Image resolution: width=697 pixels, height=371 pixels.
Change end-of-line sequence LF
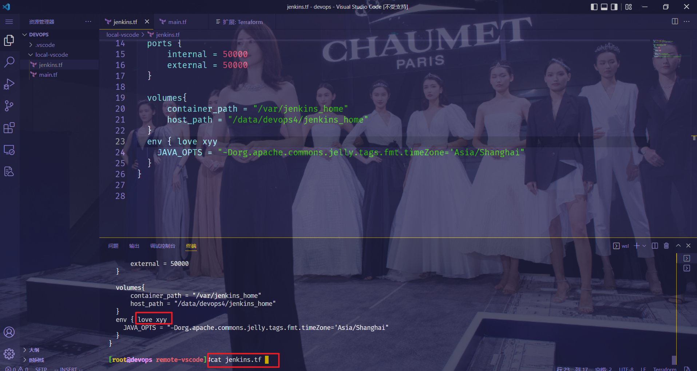pos(643,369)
